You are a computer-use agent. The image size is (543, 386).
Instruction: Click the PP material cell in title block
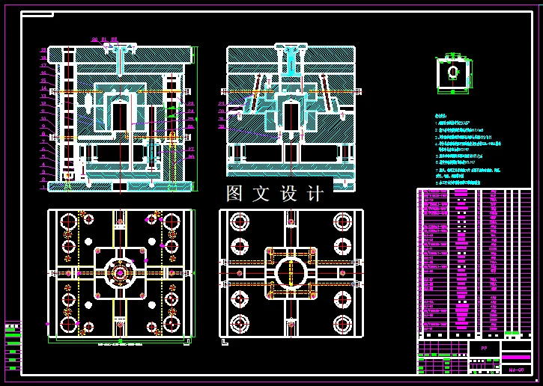pyautogui.click(x=484, y=349)
